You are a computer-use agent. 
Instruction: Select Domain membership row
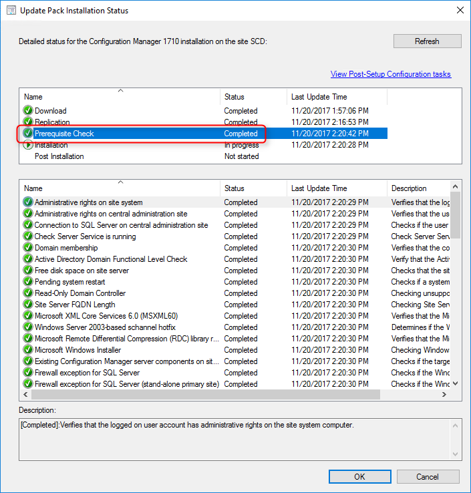[236, 247]
